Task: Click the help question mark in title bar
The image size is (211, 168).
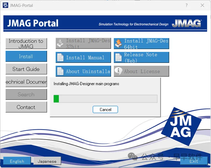Action: point(187,5)
